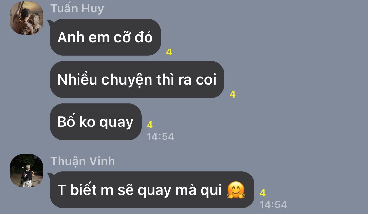Click the sender name Tuấn Huy
Viewport: 368px width, 214px height.
77,9
